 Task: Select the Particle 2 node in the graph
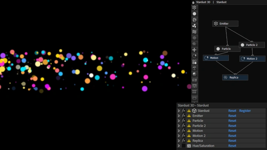click(x=252, y=45)
